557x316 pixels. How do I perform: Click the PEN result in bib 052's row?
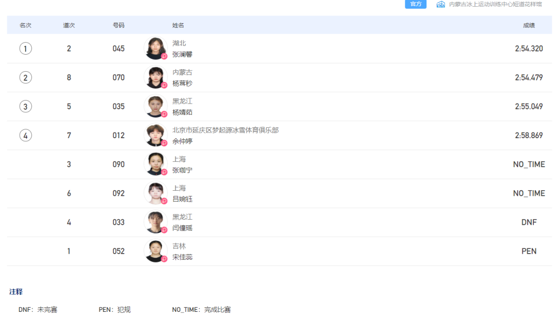529,252
